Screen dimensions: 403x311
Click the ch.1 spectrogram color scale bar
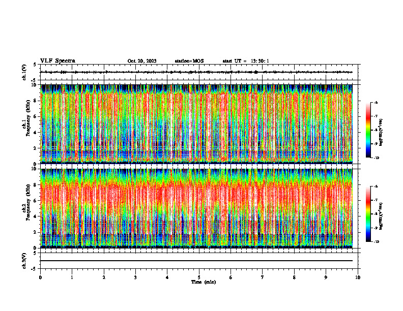(368, 130)
